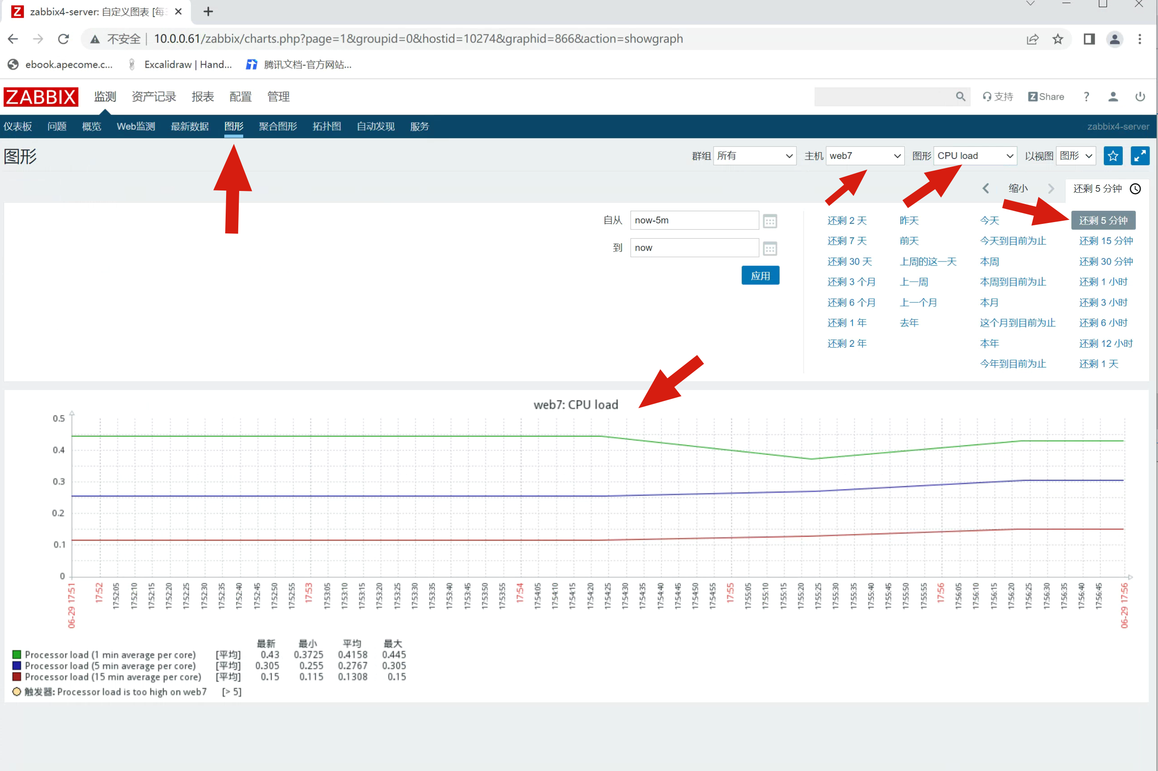Add graph to favorites star button

(1113, 156)
